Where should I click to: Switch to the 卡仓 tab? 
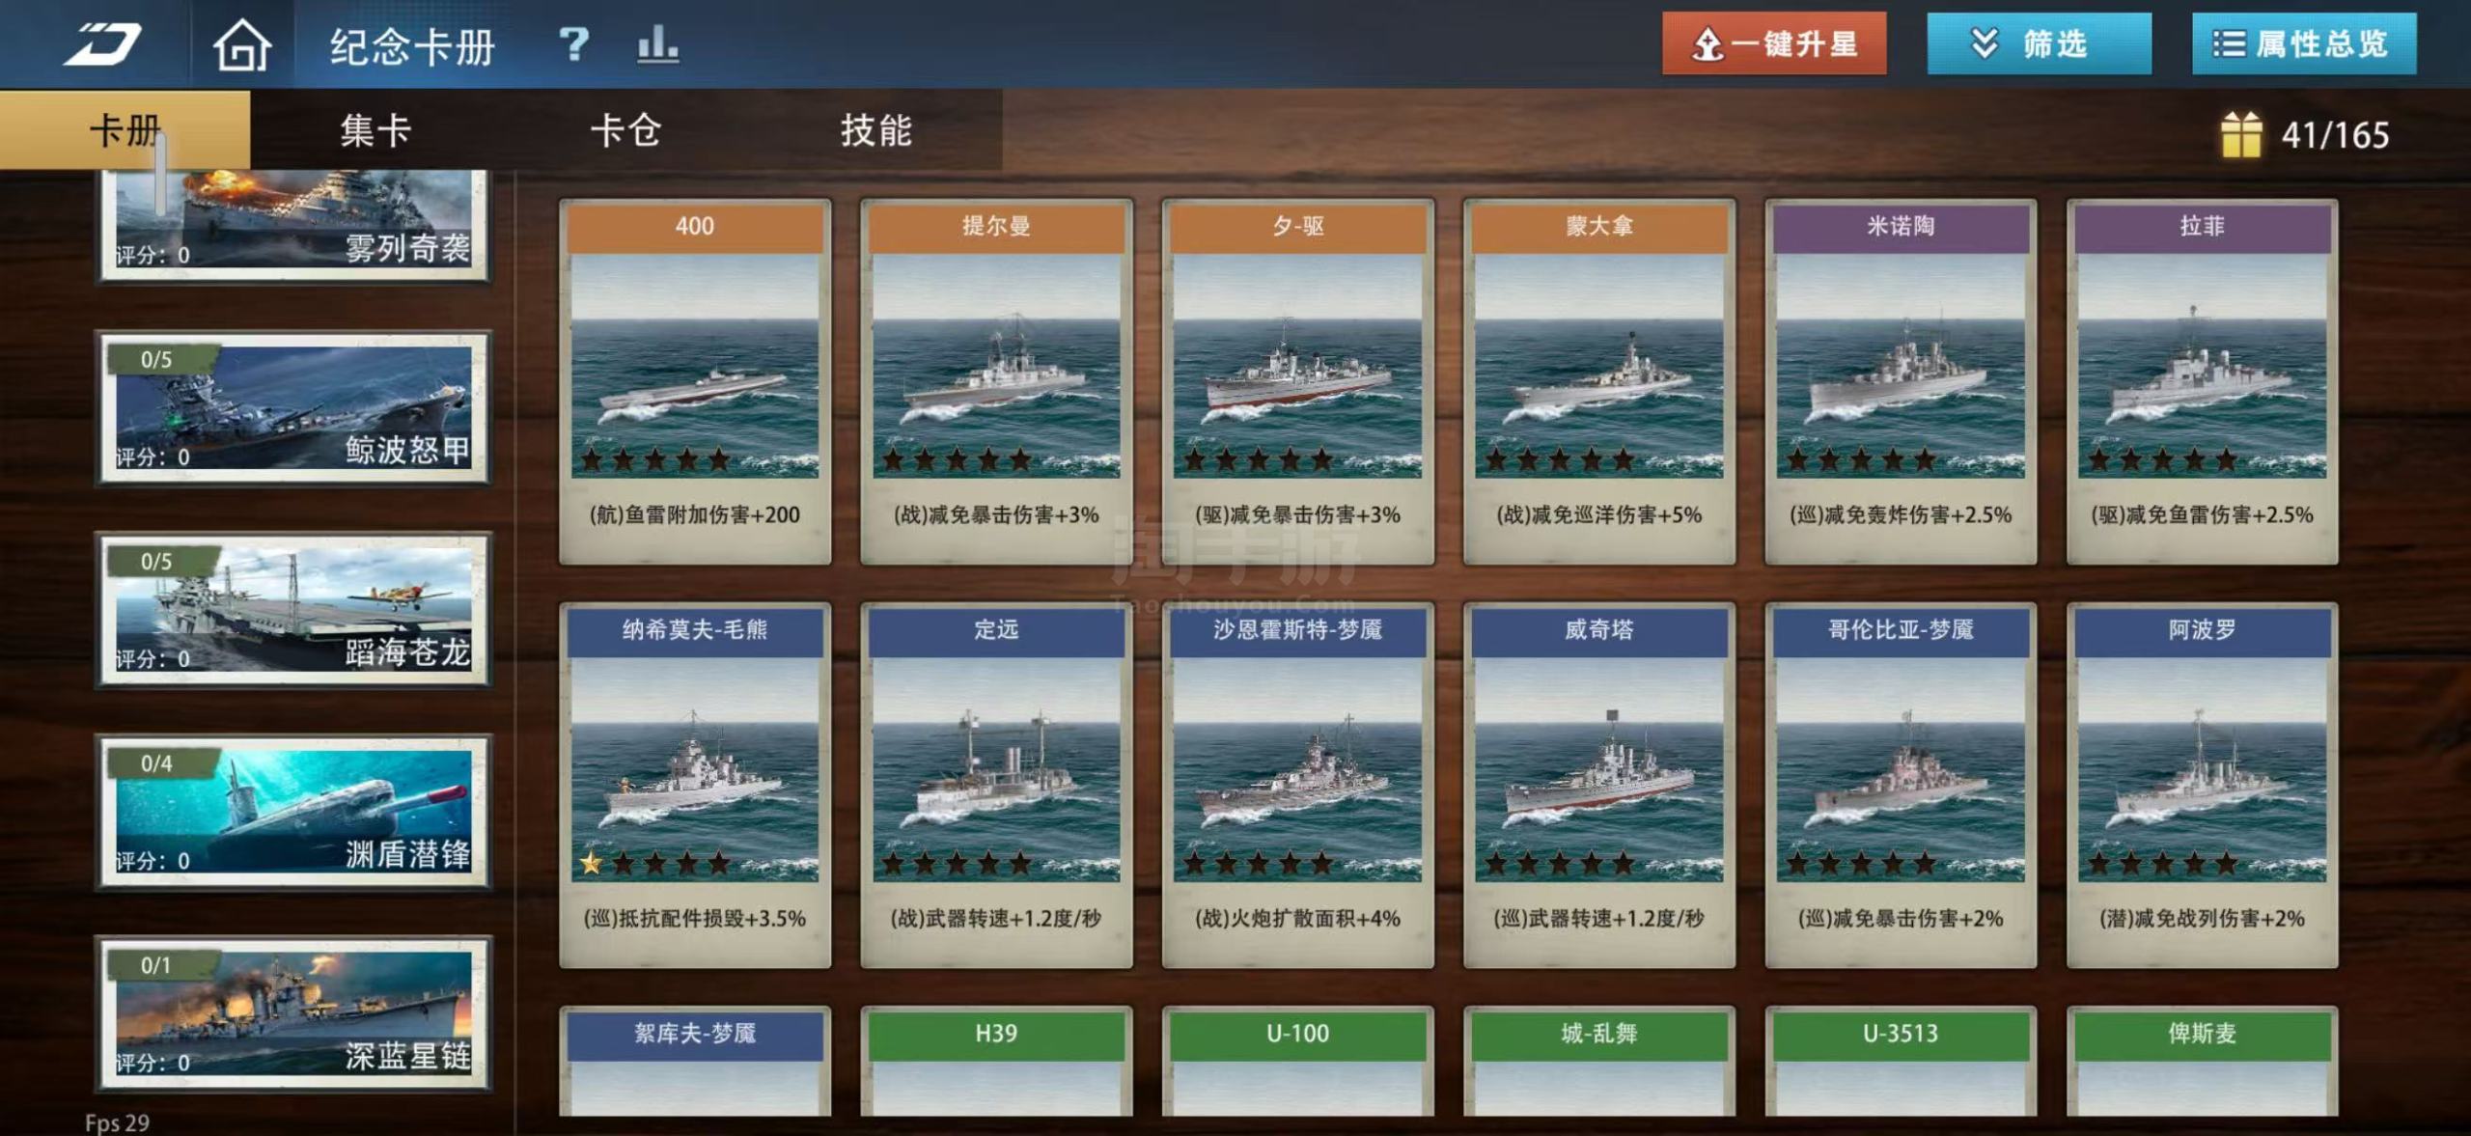pyautogui.click(x=625, y=130)
